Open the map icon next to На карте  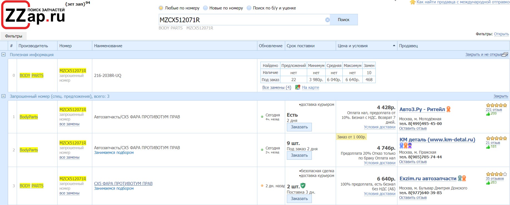point(298,87)
